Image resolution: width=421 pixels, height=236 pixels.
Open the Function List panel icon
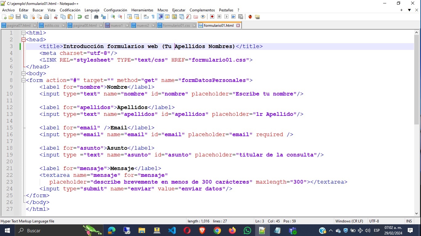189,17
